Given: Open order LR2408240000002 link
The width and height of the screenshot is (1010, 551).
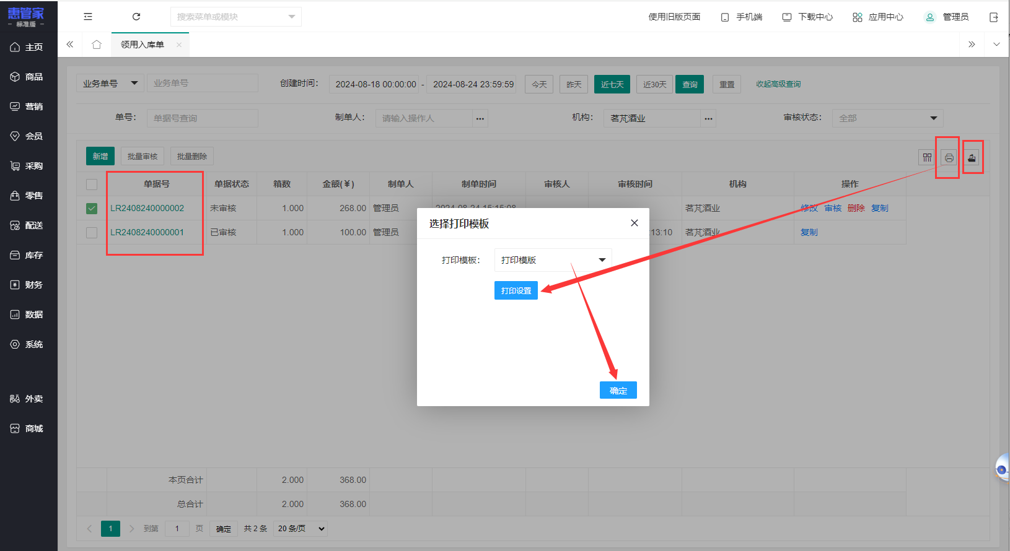Looking at the screenshot, I should click(147, 208).
